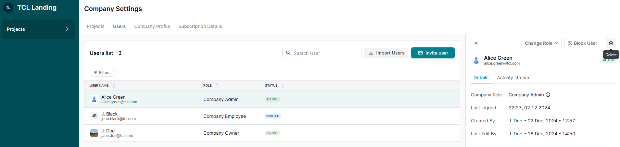Close the user details panel
The width and height of the screenshot is (620, 147).
476,43
